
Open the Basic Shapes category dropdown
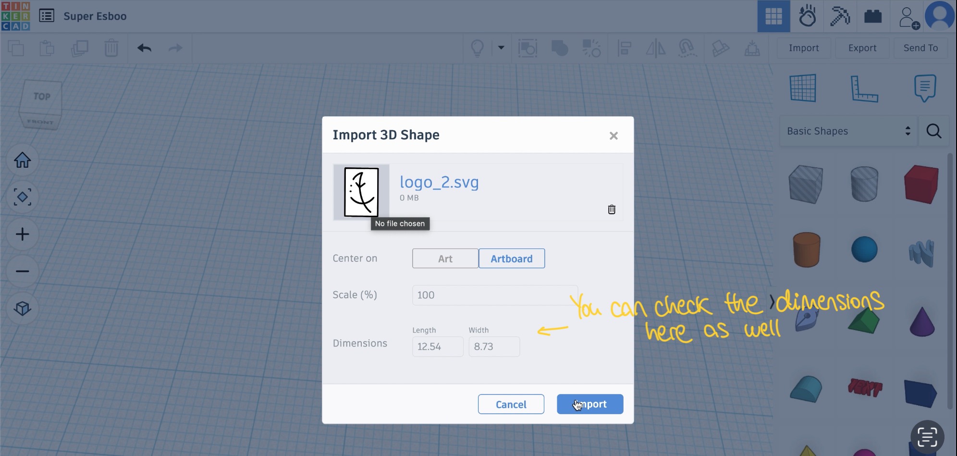(848, 131)
